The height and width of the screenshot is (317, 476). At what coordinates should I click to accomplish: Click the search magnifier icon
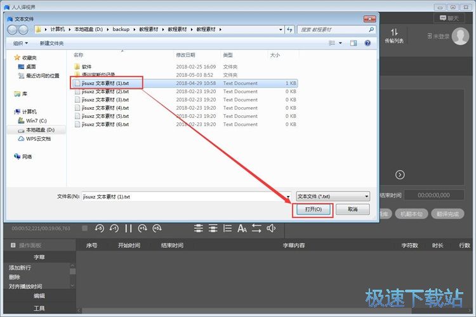371,29
